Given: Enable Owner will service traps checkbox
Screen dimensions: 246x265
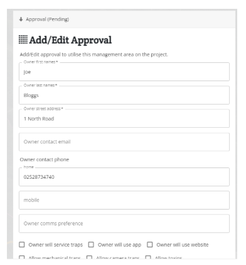Looking at the screenshot, I should pyautogui.click(x=22, y=245).
